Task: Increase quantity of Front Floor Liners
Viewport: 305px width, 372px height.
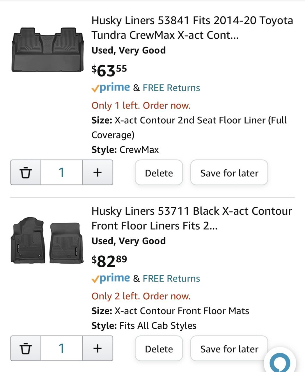Action: pos(97,348)
